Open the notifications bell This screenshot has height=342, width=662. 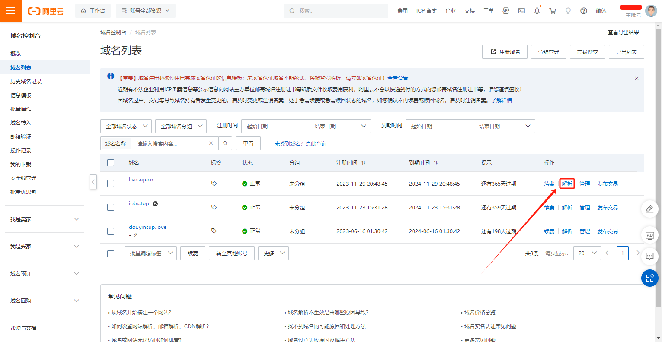pos(537,11)
